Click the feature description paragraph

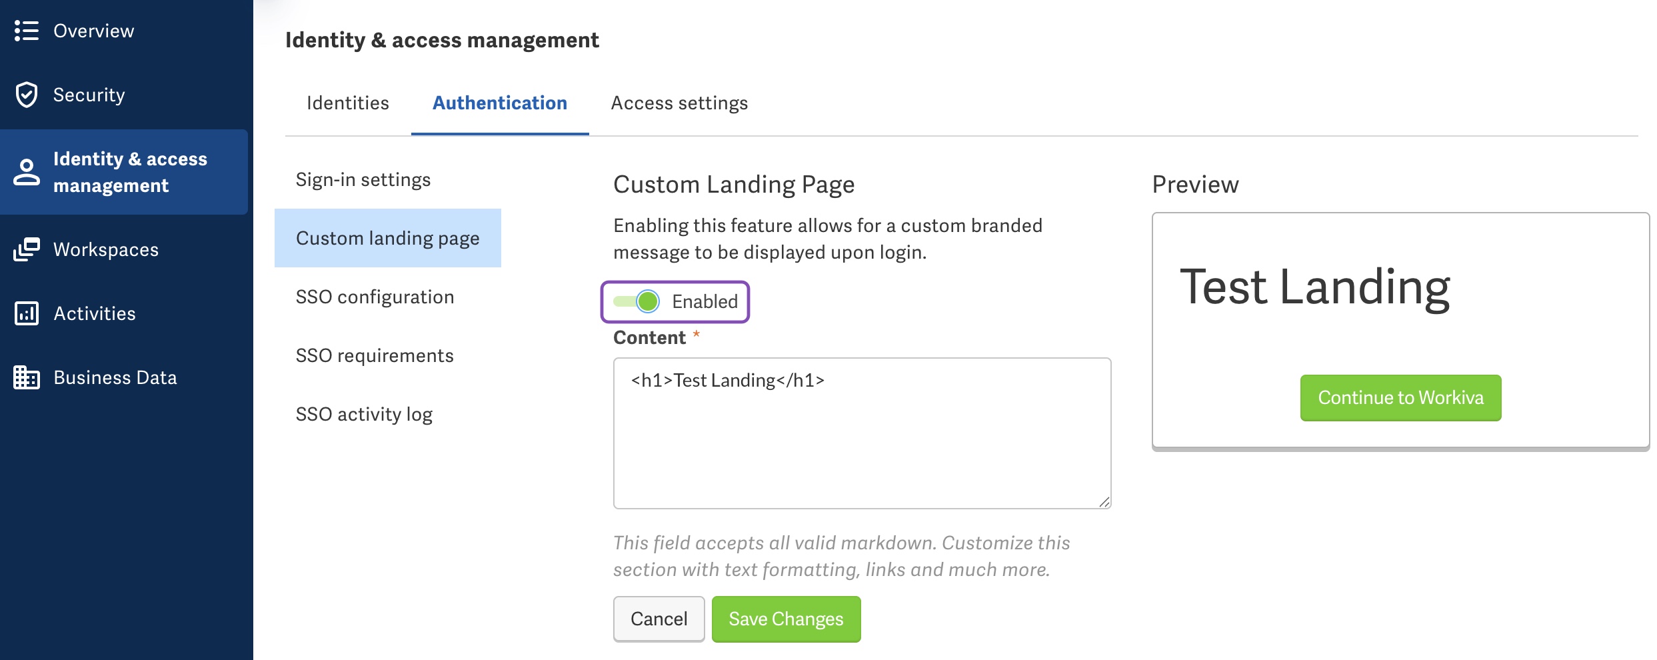click(x=828, y=239)
